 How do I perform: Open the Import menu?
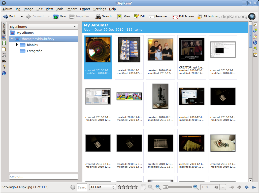pos(72,9)
